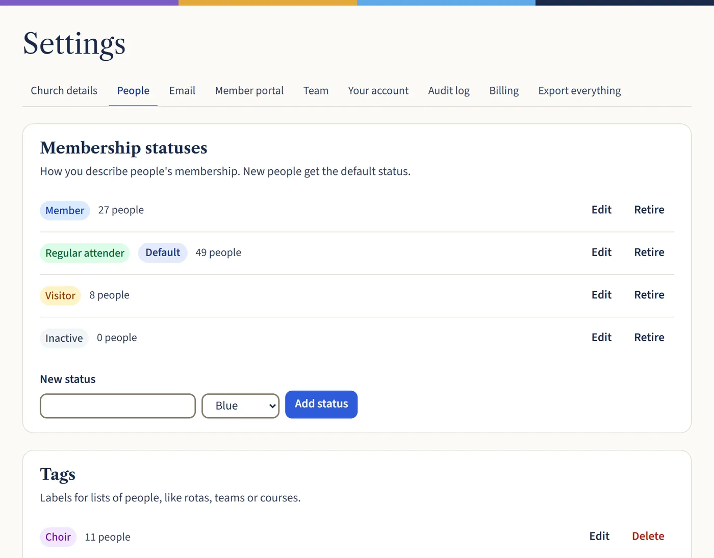Viewport: 714px width, 558px height.
Task: Switch to the Email tab
Action: 182,91
